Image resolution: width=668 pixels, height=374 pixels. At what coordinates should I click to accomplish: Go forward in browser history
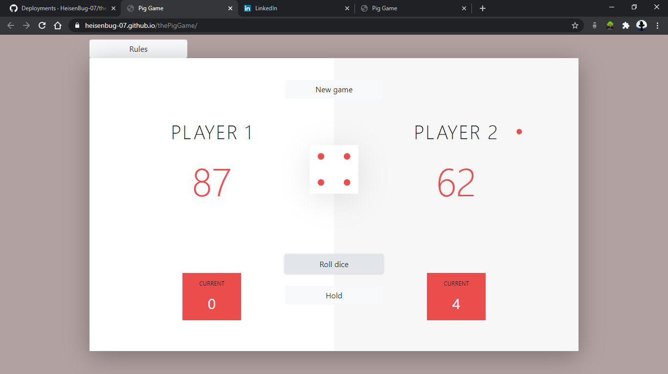tap(26, 25)
